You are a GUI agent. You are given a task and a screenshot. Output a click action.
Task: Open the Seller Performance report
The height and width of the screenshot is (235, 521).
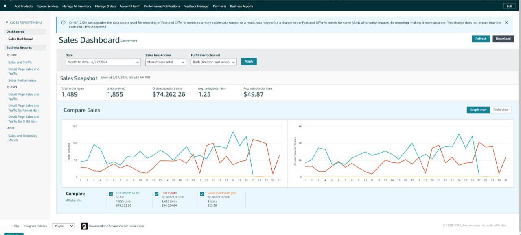(x=22, y=80)
